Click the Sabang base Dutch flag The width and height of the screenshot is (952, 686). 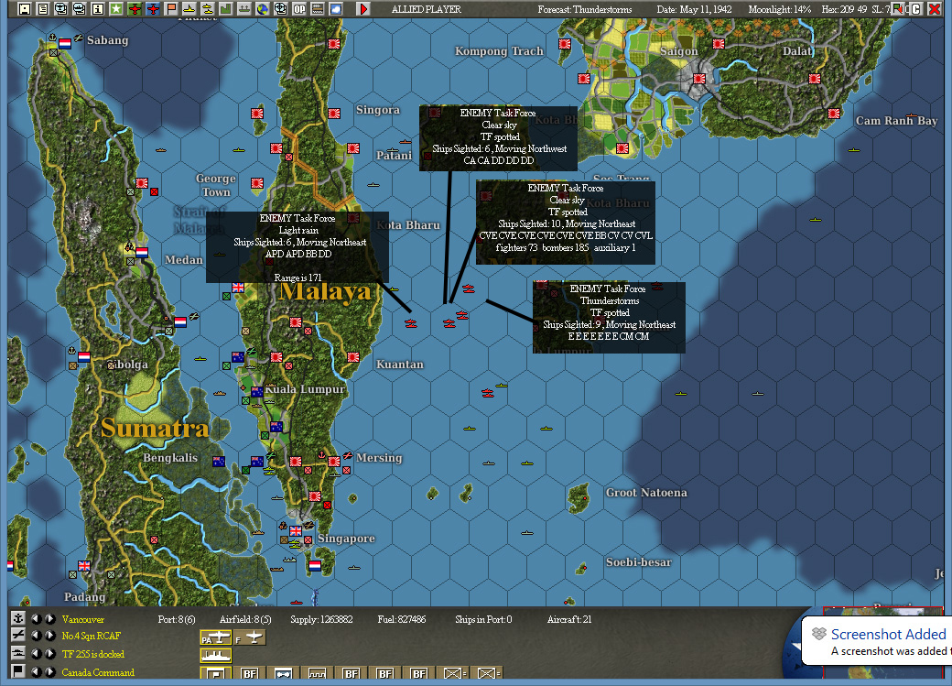click(x=65, y=44)
